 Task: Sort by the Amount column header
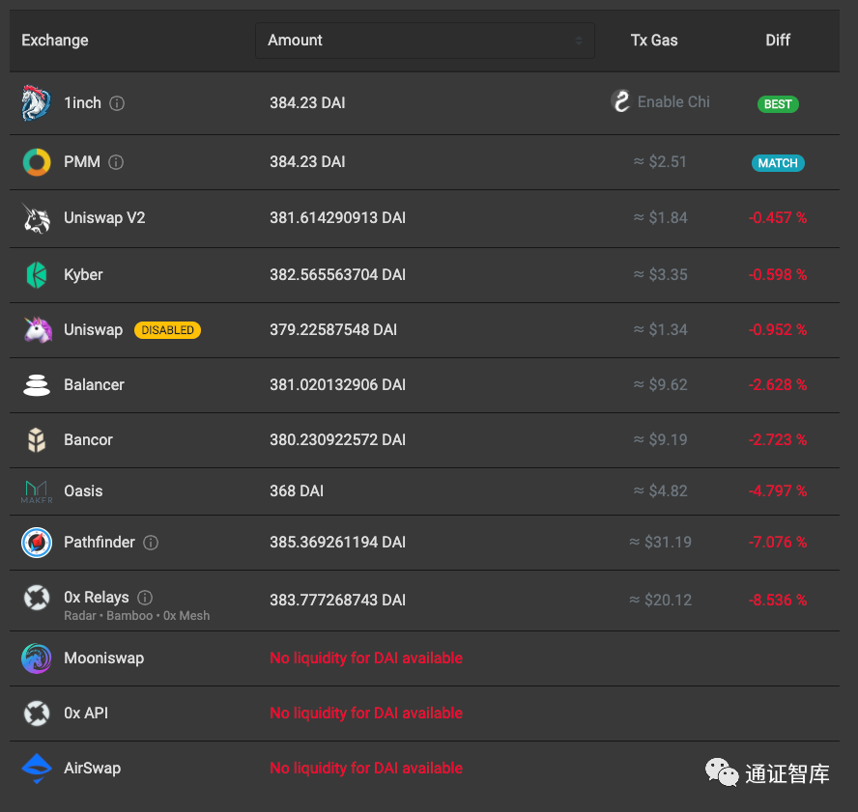(296, 41)
